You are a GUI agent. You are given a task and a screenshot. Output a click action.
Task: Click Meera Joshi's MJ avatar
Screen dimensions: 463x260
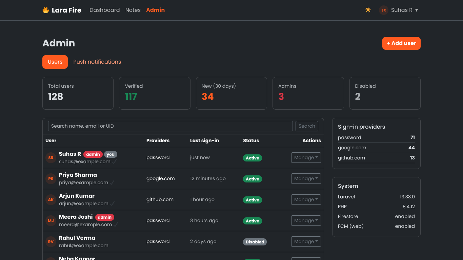51,221
